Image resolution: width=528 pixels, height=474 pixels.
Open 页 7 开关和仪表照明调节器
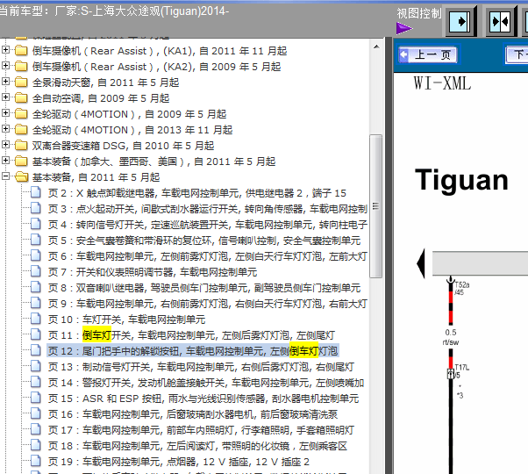[153, 272]
